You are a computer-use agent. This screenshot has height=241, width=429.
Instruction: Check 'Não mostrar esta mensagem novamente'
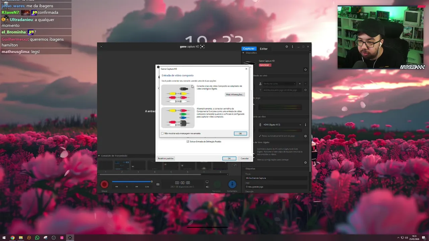pos(163,134)
